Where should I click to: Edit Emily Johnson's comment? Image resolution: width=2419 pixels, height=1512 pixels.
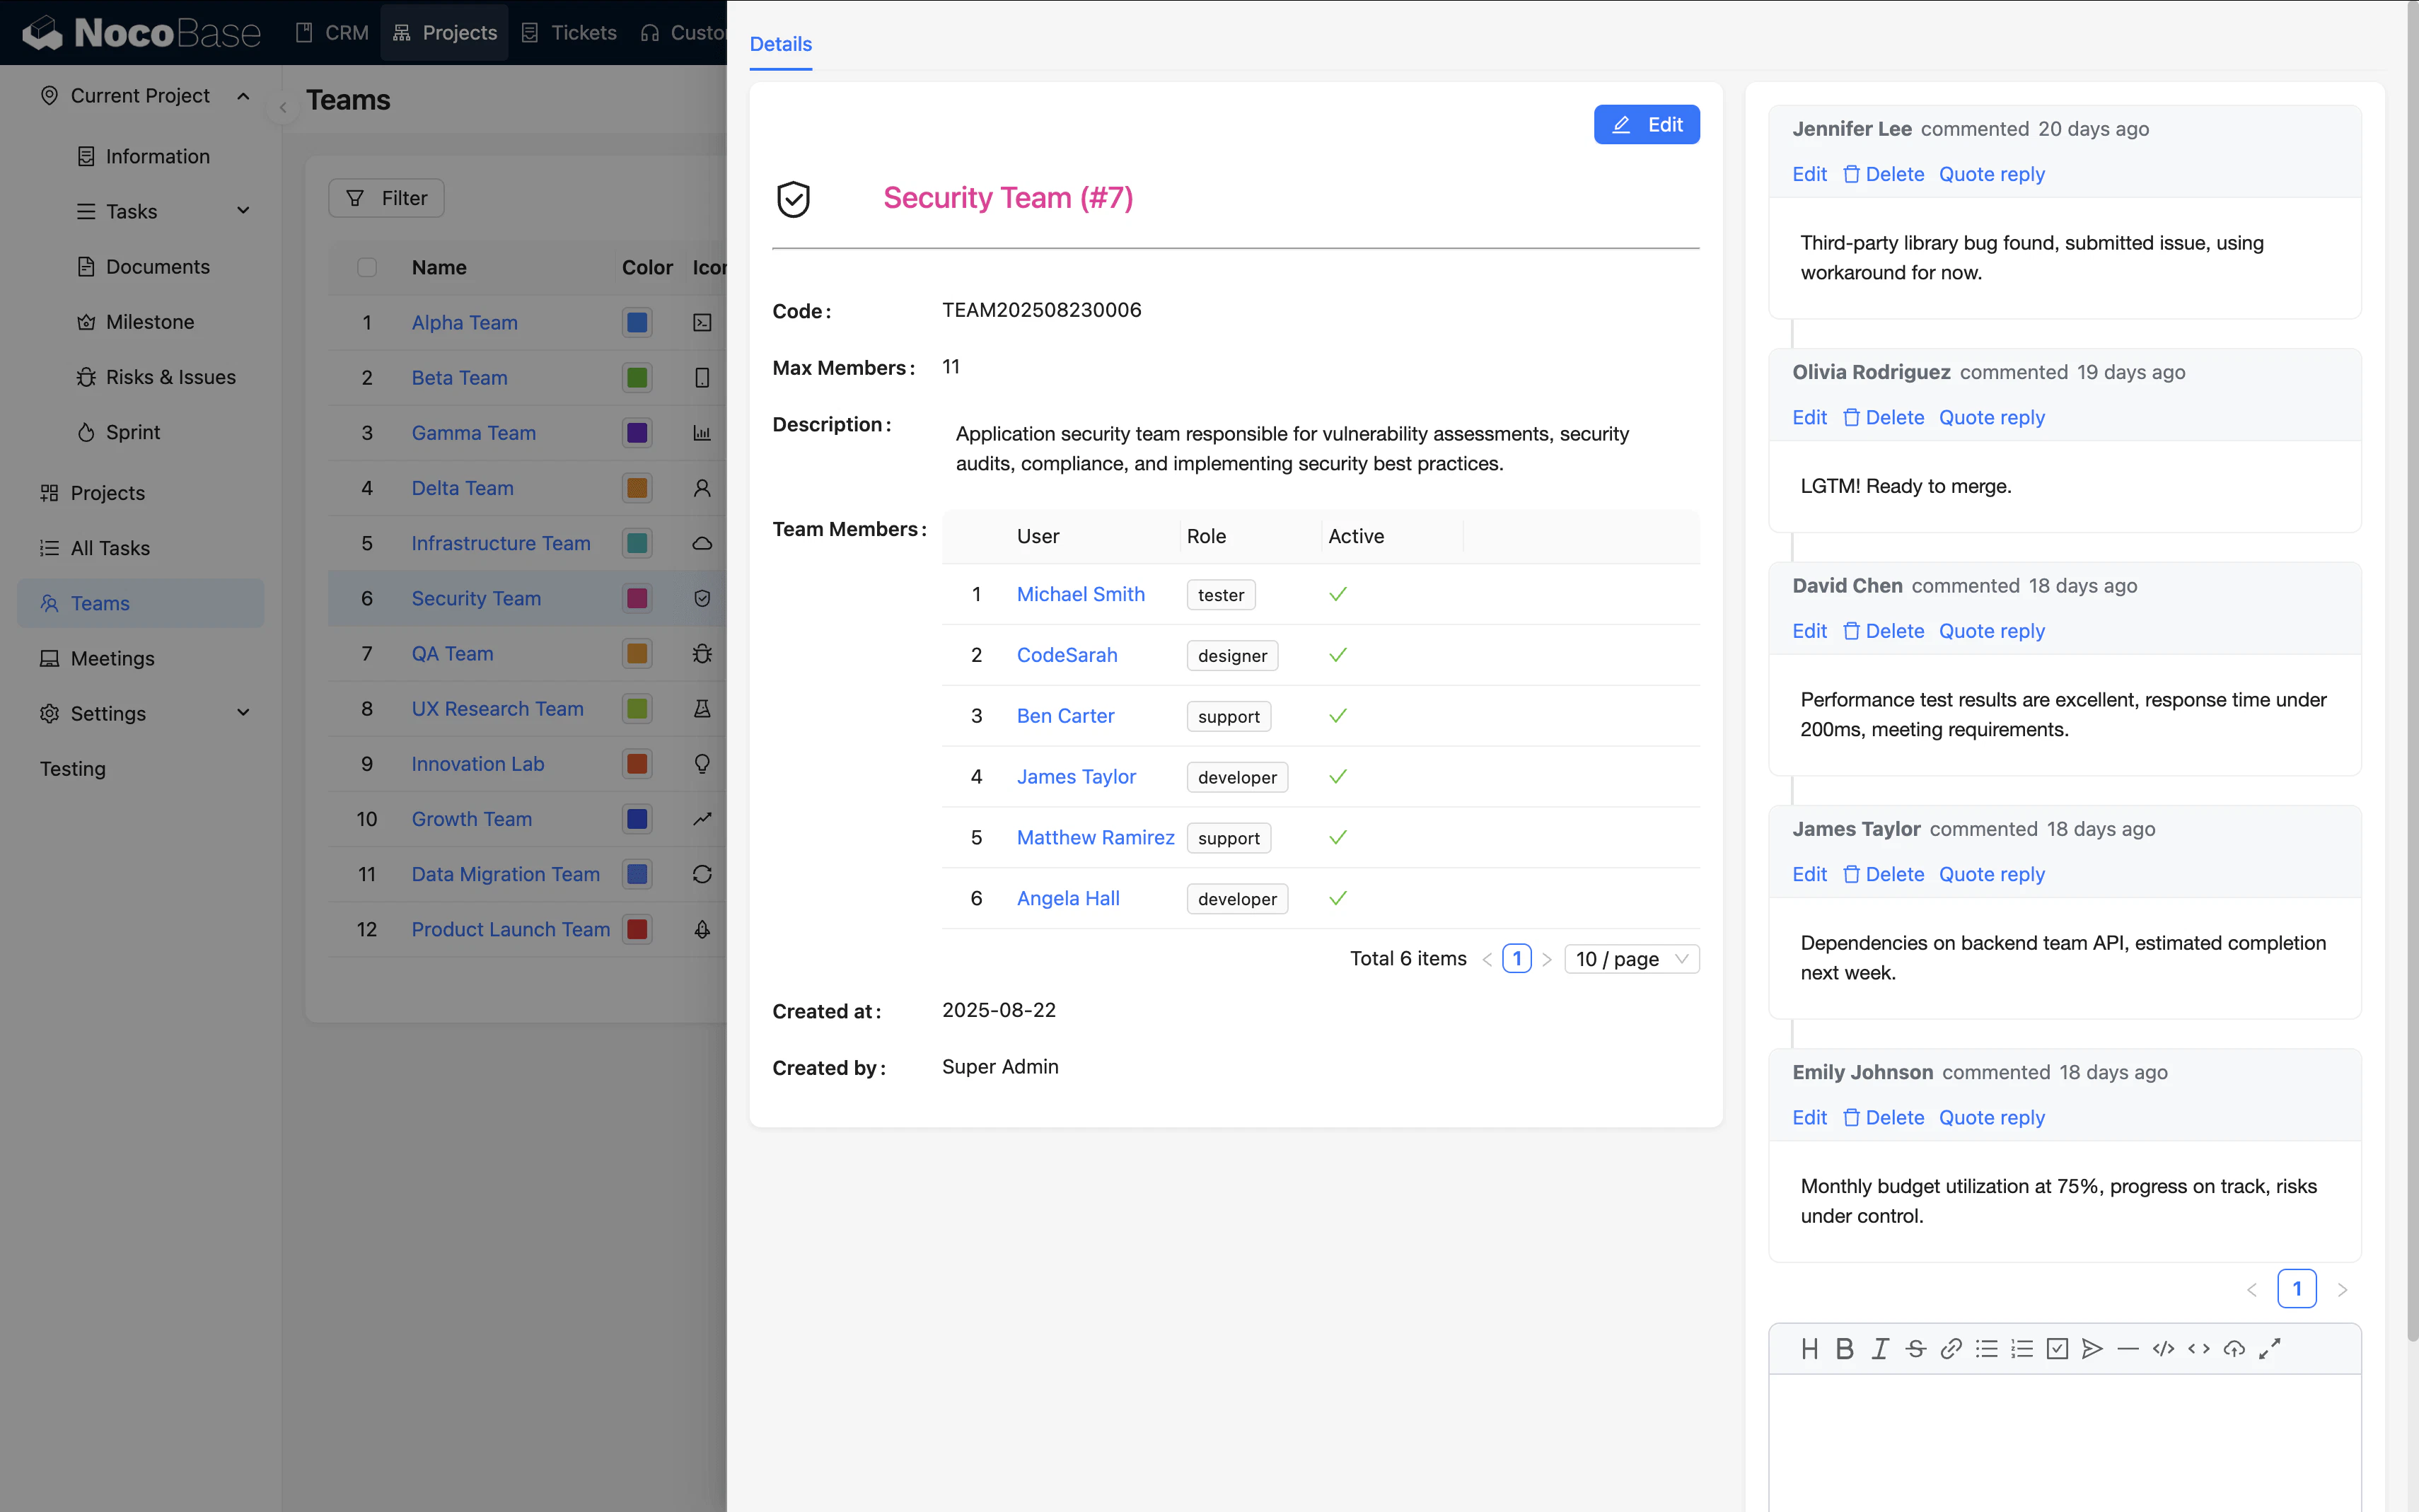coord(1809,1117)
